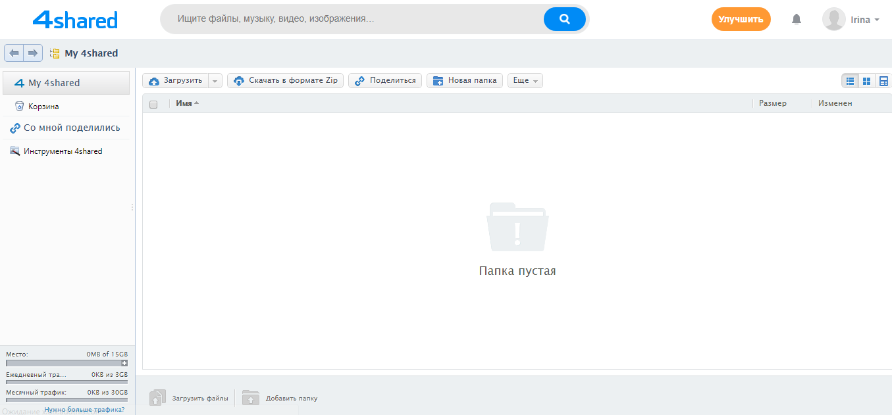Expand the upload button dropdown arrow
The image size is (892, 415).
215,80
